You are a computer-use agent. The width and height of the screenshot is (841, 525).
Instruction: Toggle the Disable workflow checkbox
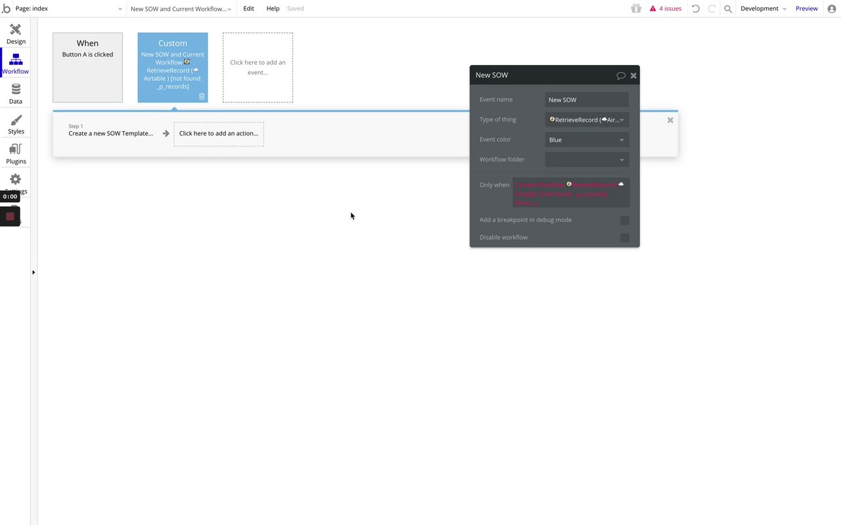coord(625,238)
